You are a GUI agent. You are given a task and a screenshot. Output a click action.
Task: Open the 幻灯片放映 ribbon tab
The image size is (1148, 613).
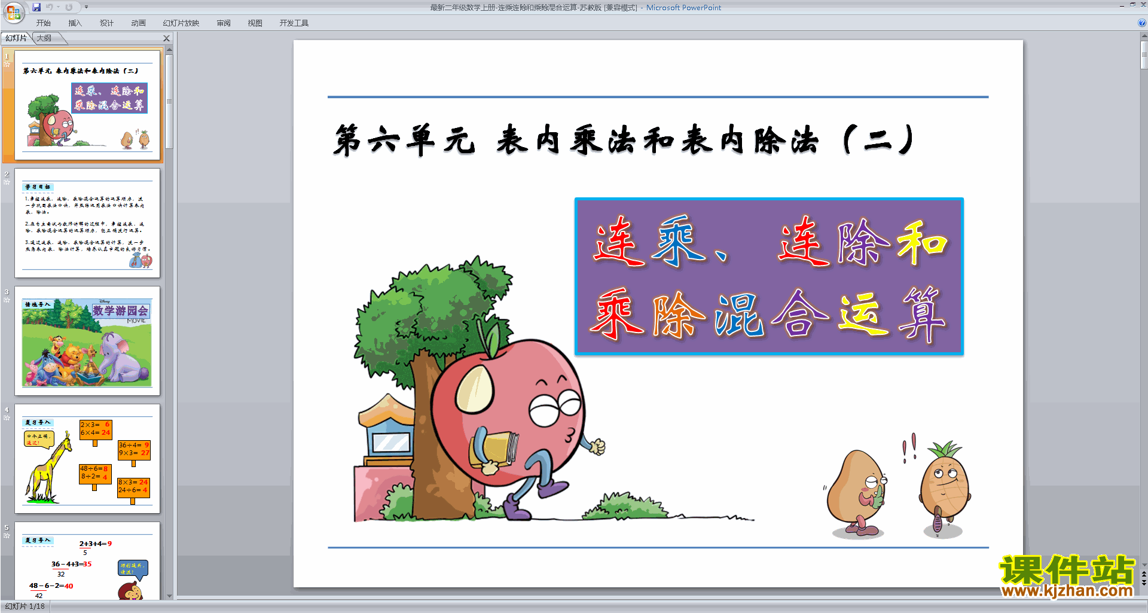(181, 23)
